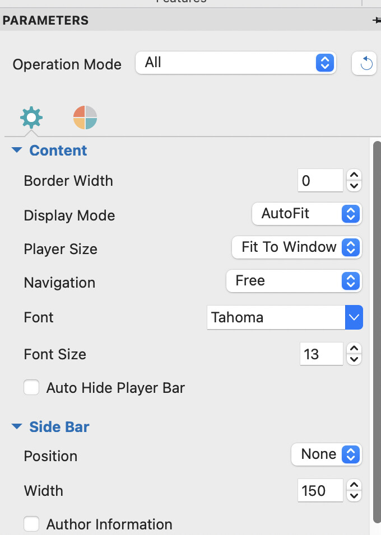Toggle the Author Information checkbox
The image size is (381, 535).
click(31, 524)
